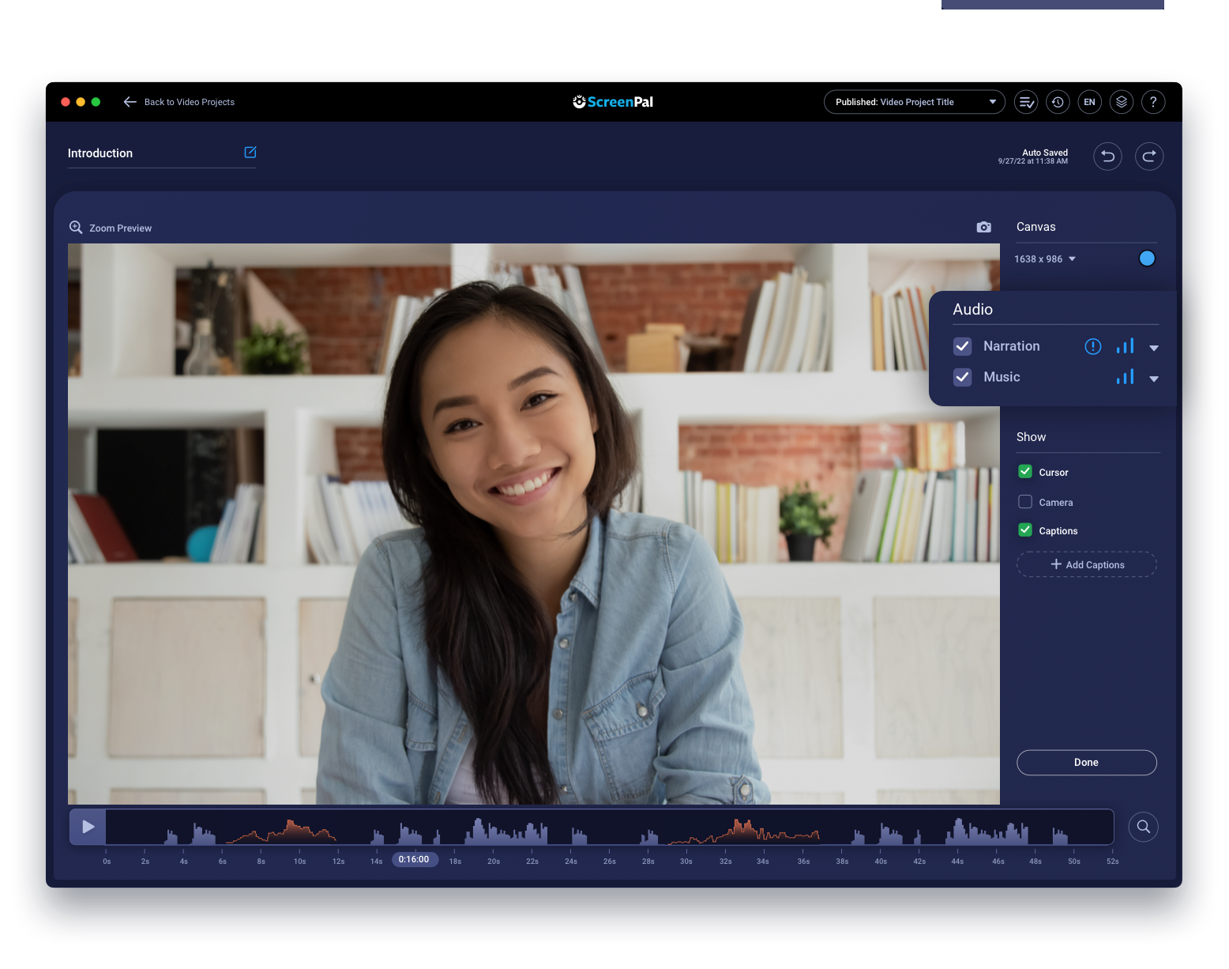The height and width of the screenshot is (969, 1229).
Task: Enable the Camera option under Show
Action: pyautogui.click(x=1025, y=501)
